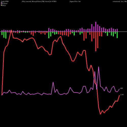
Task: Click the 'SGMA' ticker text in header
Action: coord(54,2)
